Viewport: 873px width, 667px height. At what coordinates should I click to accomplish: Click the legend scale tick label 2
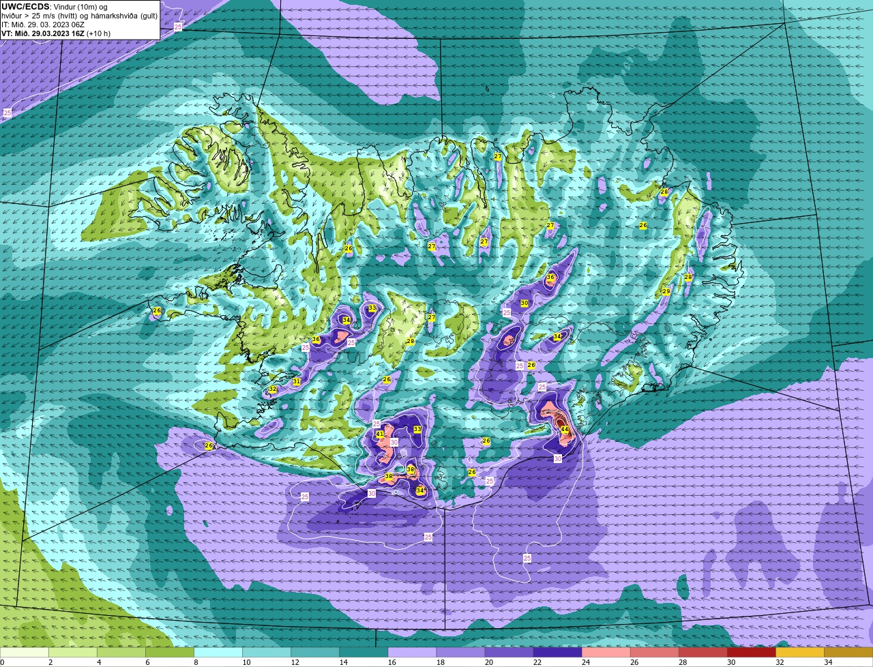pyautogui.click(x=50, y=662)
